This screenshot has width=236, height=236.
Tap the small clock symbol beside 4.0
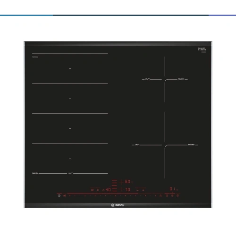point(103,190)
